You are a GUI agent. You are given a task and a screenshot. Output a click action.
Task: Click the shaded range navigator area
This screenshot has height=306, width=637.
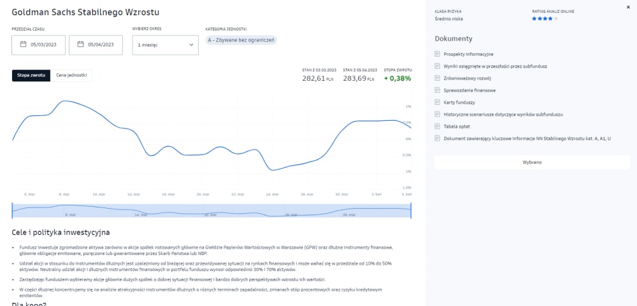(x=211, y=211)
